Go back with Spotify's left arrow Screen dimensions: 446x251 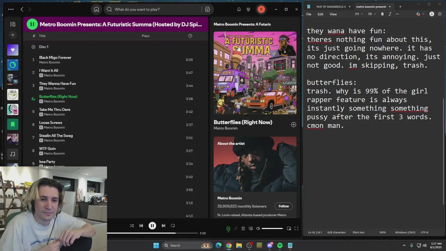point(22,9)
